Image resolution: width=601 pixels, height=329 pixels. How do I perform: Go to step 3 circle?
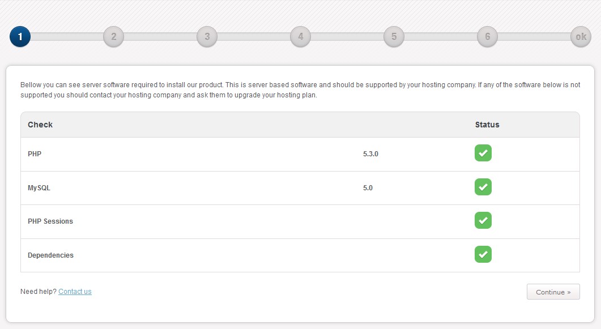coord(207,37)
